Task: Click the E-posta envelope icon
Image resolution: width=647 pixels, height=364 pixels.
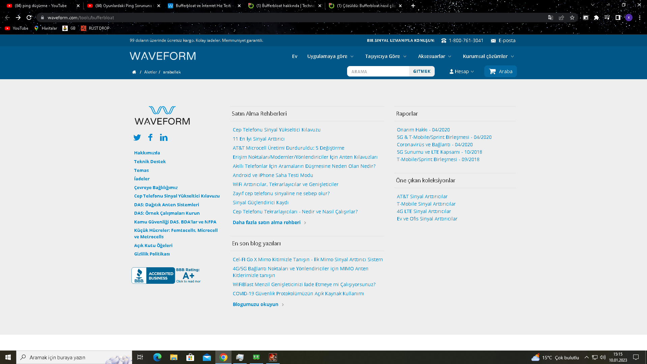Action: tap(493, 40)
